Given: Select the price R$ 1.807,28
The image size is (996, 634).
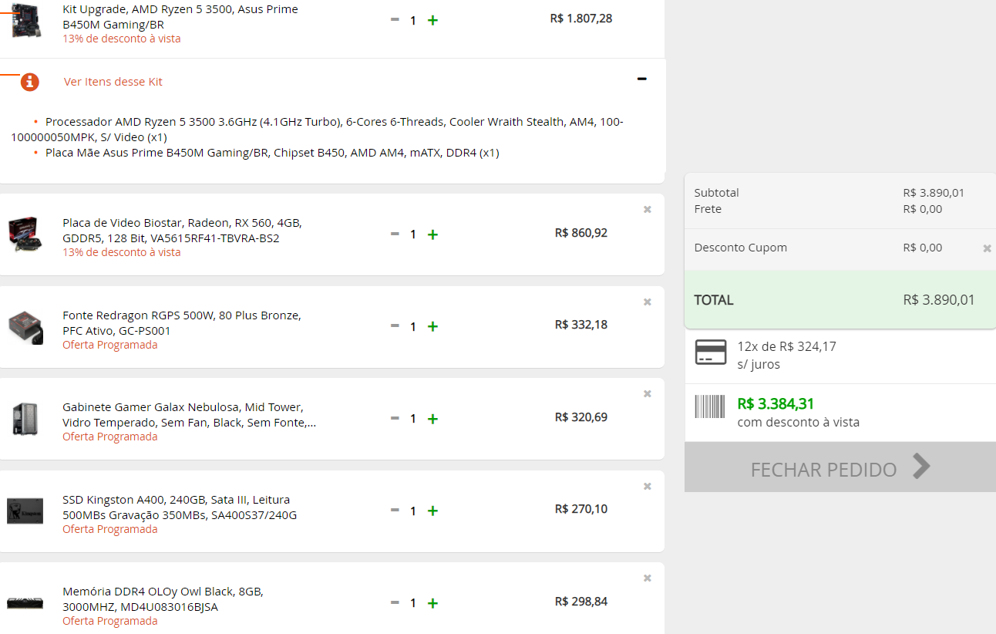Looking at the screenshot, I should pos(581,19).
